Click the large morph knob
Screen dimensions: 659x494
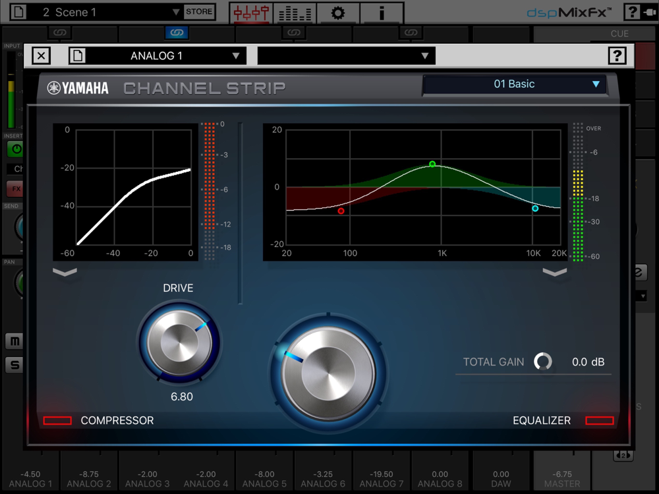328,373
